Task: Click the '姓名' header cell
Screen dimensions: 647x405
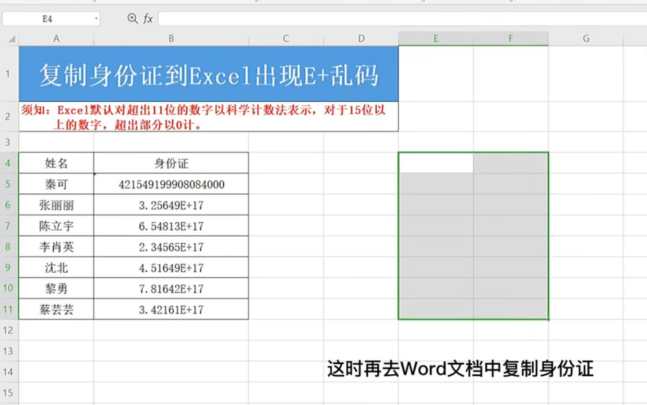Action: [x=56, y=163]
